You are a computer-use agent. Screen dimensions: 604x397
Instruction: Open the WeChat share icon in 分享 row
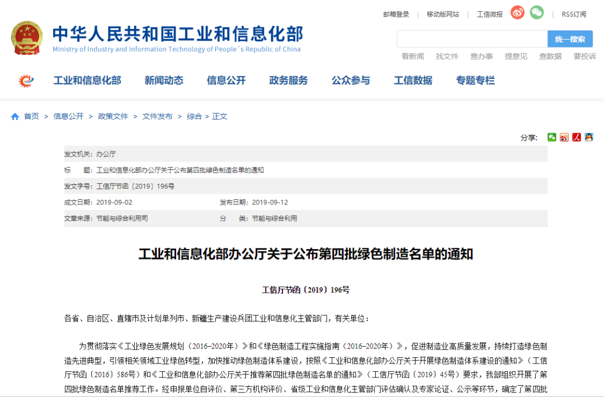tap(552, 137)
